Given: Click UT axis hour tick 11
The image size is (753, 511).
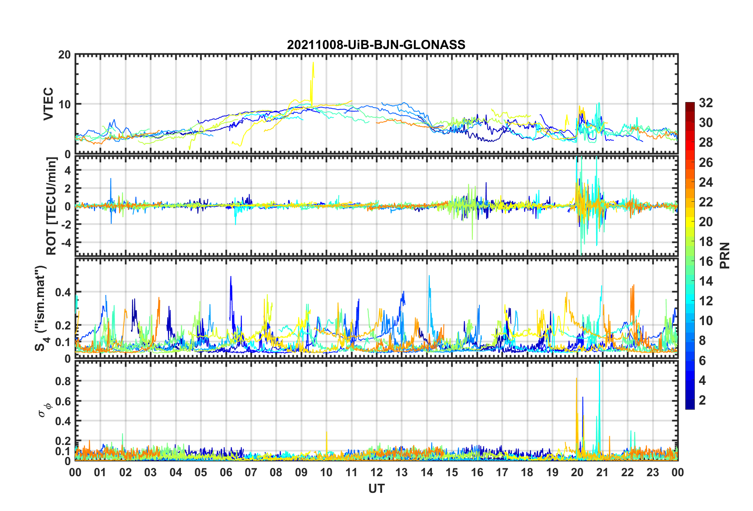Looking at the screenshot, I should pos(352,472).
